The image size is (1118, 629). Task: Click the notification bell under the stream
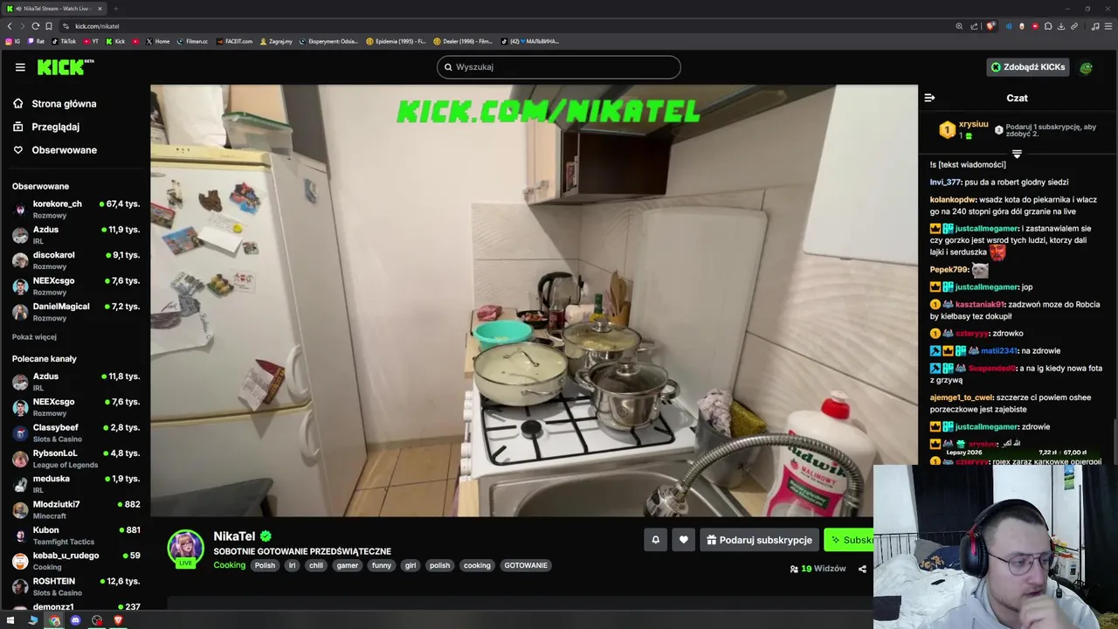click(656, 540)
